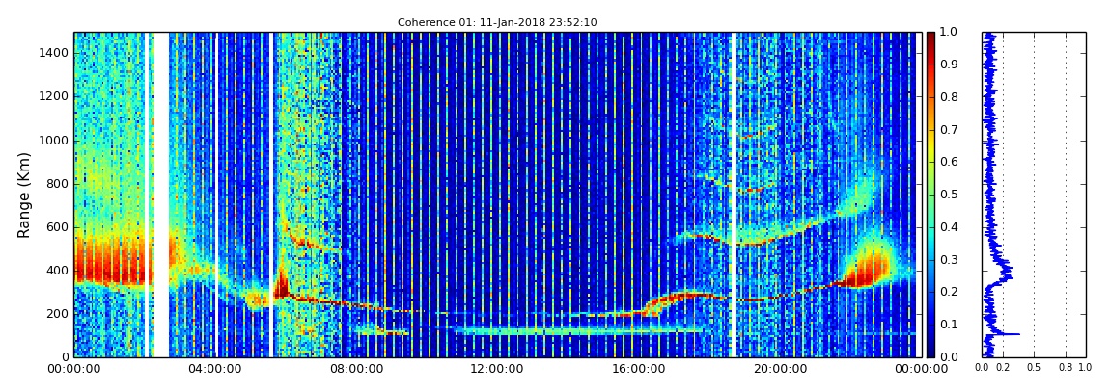The image size is (1110, 392).
Task: Click the 0.5 label on the colorbar
Action: pyautogui.click(x=948, y=195)
